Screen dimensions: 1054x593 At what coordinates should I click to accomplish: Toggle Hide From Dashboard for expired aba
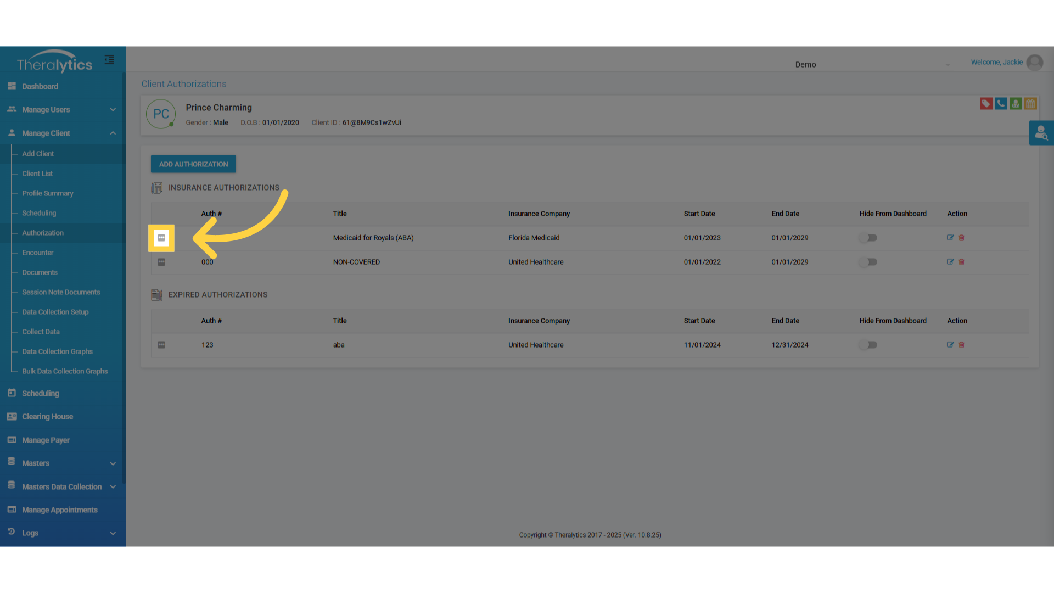868,345
